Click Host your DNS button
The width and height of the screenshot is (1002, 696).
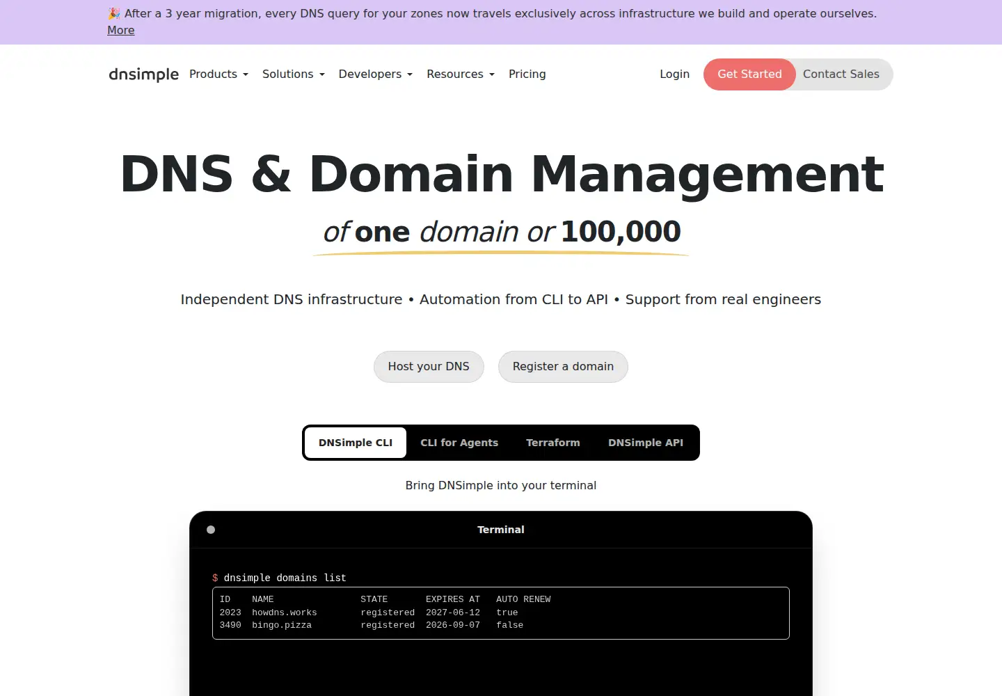[429, 367]
